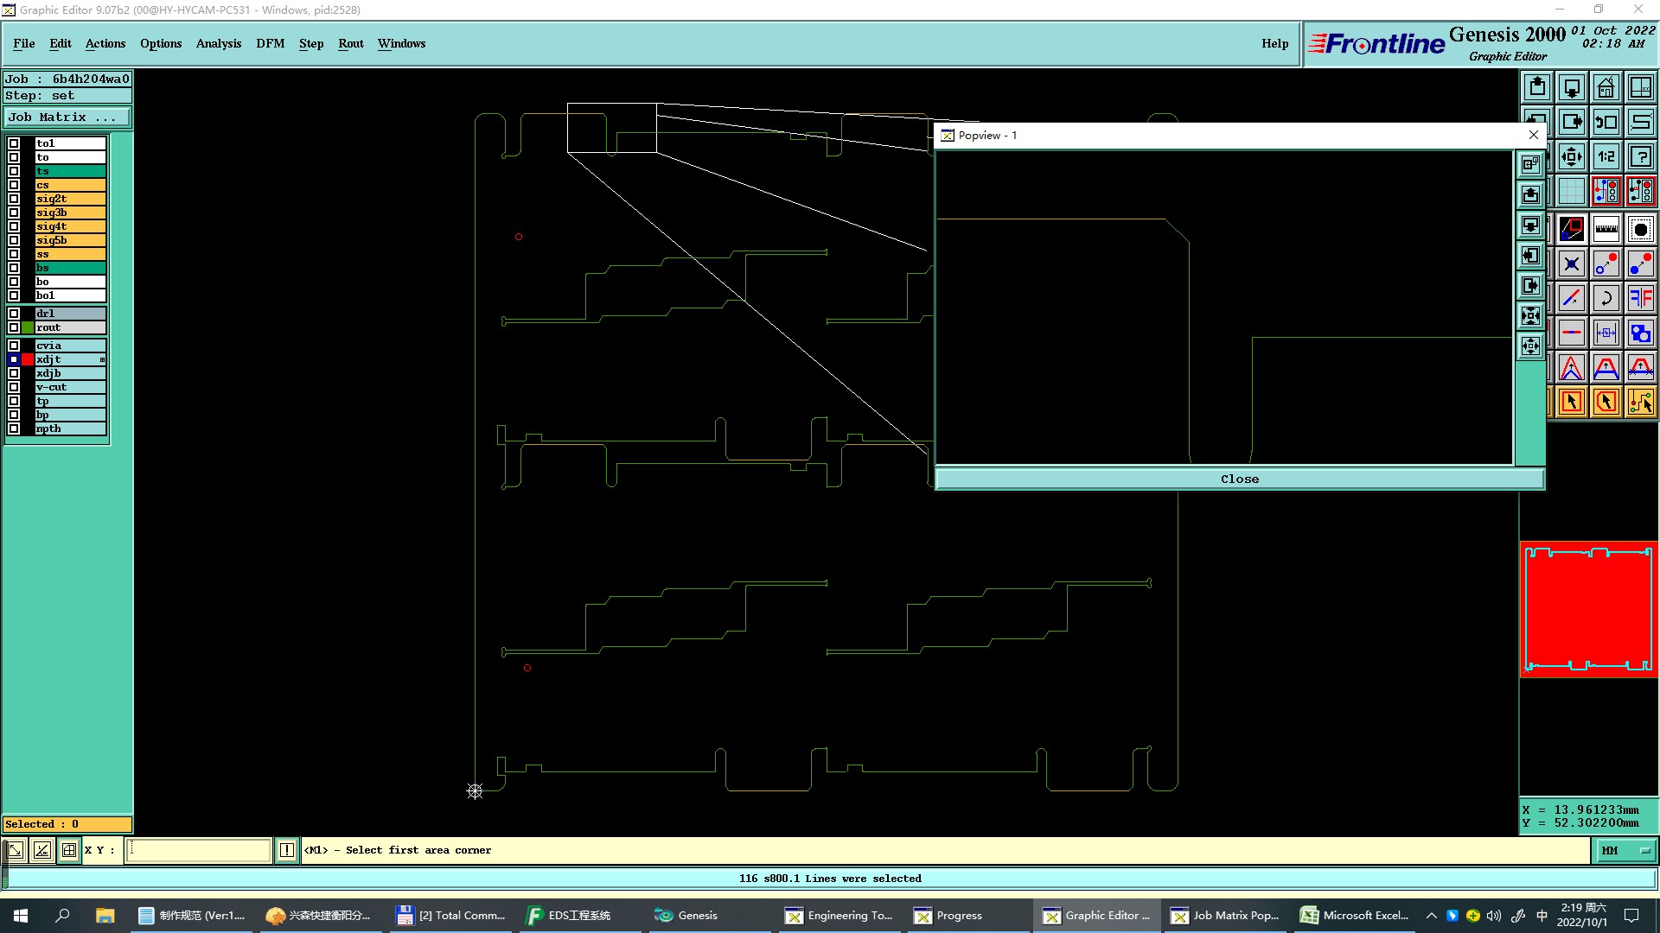Image resolution: width=1660 pixels, height=933 pixels.
Task: Toggle the grid display icon
Action: (x=1571, y=191)
